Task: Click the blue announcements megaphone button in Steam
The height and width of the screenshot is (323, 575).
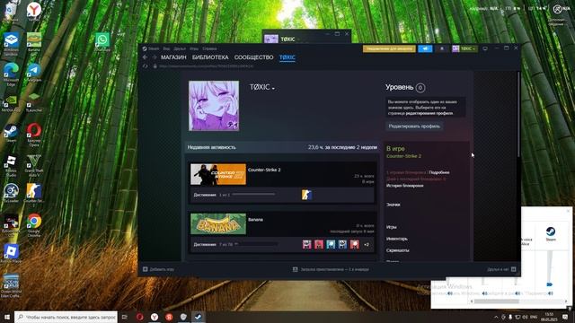Action: coord(425,48)
